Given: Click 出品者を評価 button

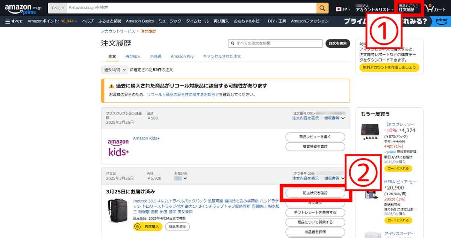Looking at the screenshot, I should coord(315,232).
